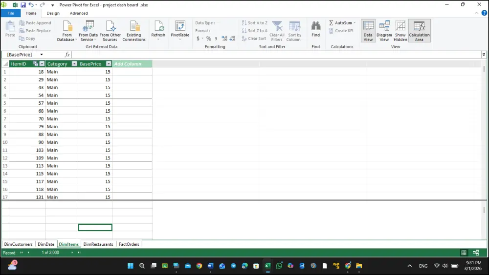Expand the [BasePrice] name box dropdown
The image size is (489, 275).
tap(42, 55)
